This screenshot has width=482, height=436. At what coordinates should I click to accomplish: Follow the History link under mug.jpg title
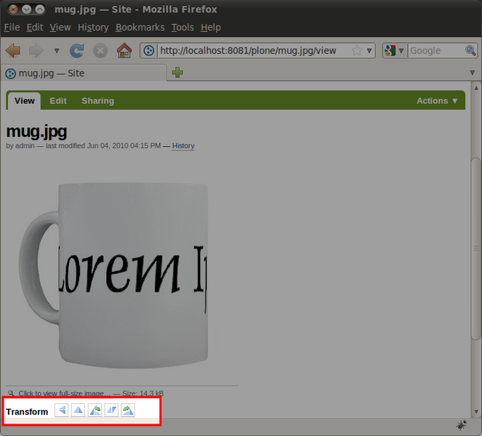point(183,146)
